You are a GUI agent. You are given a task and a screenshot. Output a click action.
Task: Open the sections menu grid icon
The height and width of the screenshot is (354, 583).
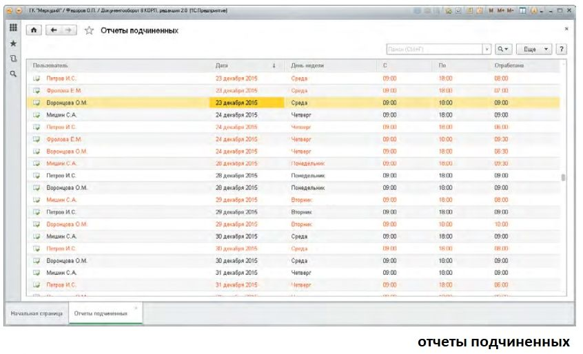(x=12, y=28)
